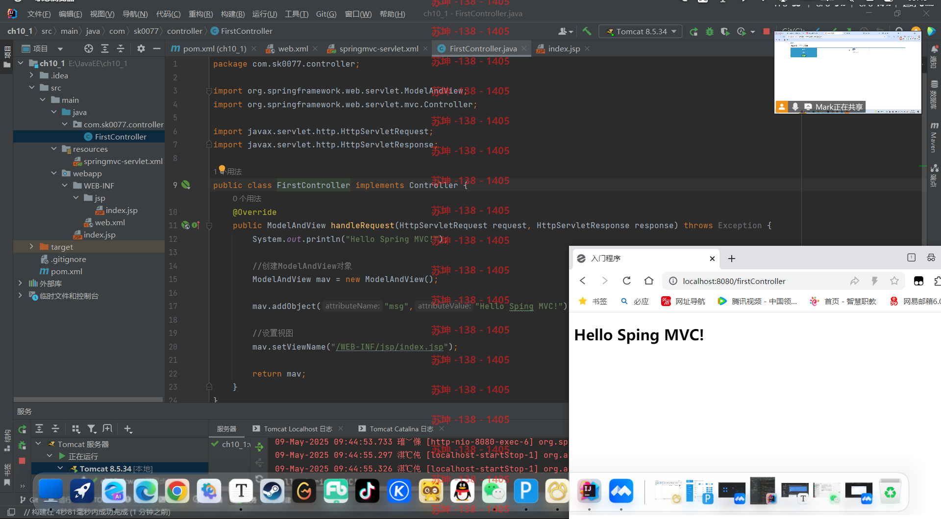Click the share icon in address bar
Viewport: 941px width, 519px height.
855,281
